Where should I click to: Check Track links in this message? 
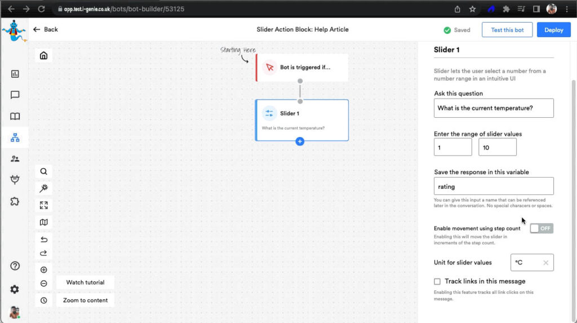tap(437, 281)
